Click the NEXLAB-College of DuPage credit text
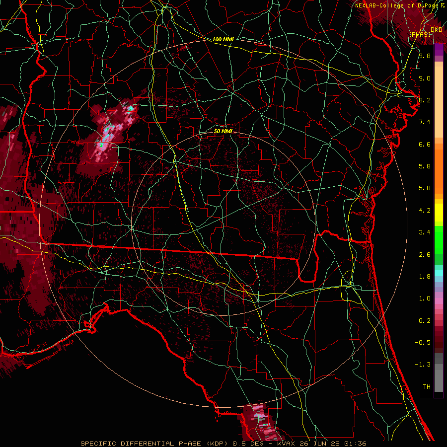447x447 pixels. 396,5
